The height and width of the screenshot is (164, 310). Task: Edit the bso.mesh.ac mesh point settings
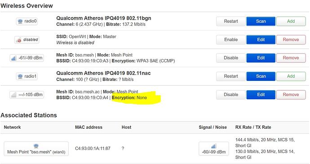pyautogui.click(x=261, y=95)
